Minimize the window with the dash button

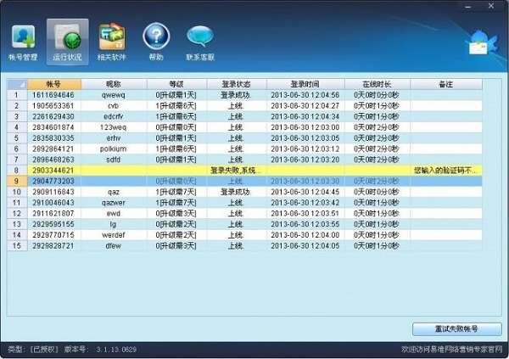[x=467, y=7]
